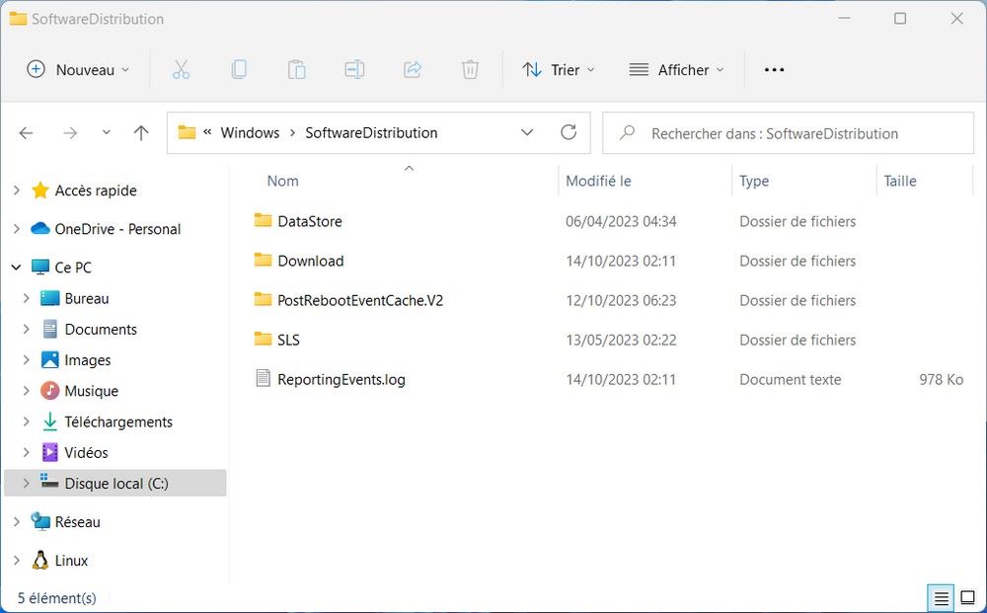Click Document texte type cell

tap(790, 379)
